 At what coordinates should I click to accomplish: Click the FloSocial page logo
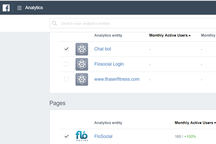82,136
